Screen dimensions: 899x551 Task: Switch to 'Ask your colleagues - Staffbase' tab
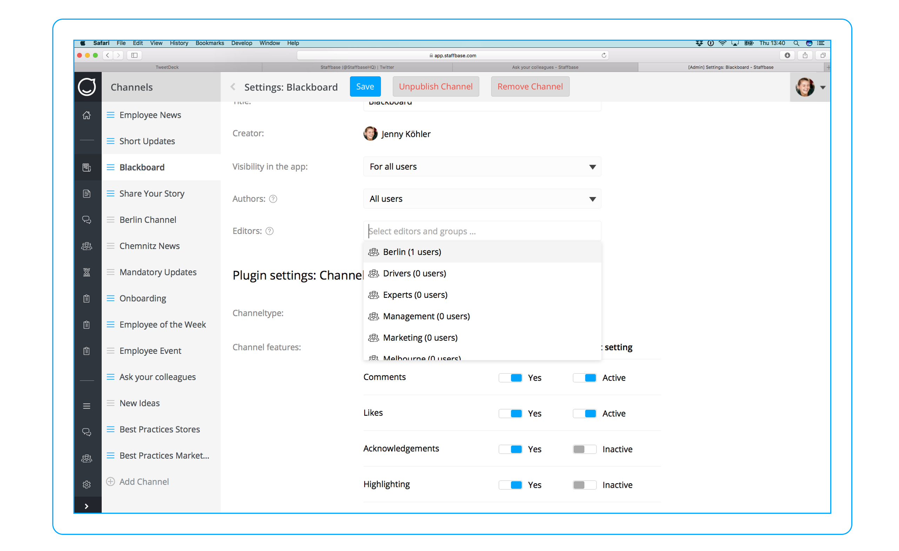[x=545, y=67]
